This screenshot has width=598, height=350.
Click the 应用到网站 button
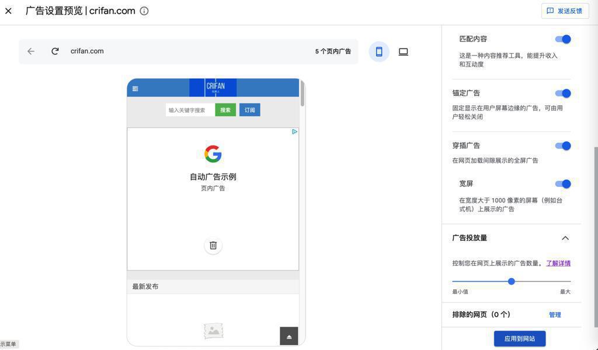coord(520,338)
